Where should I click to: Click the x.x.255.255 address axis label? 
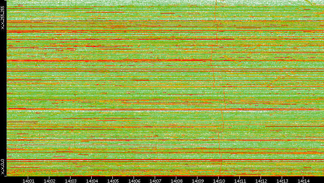tap(3, 18)
